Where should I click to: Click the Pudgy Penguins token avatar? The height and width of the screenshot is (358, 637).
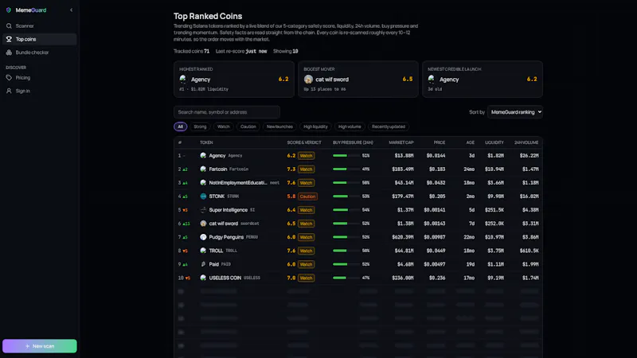203,237
